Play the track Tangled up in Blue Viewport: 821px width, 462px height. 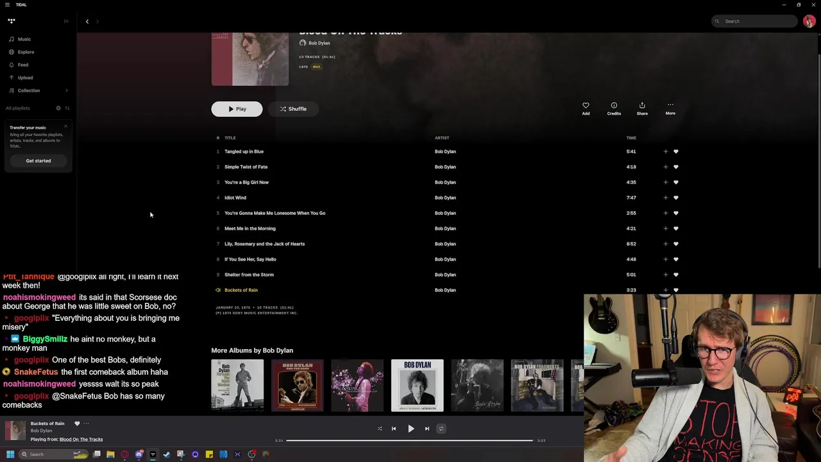(244, 151)
